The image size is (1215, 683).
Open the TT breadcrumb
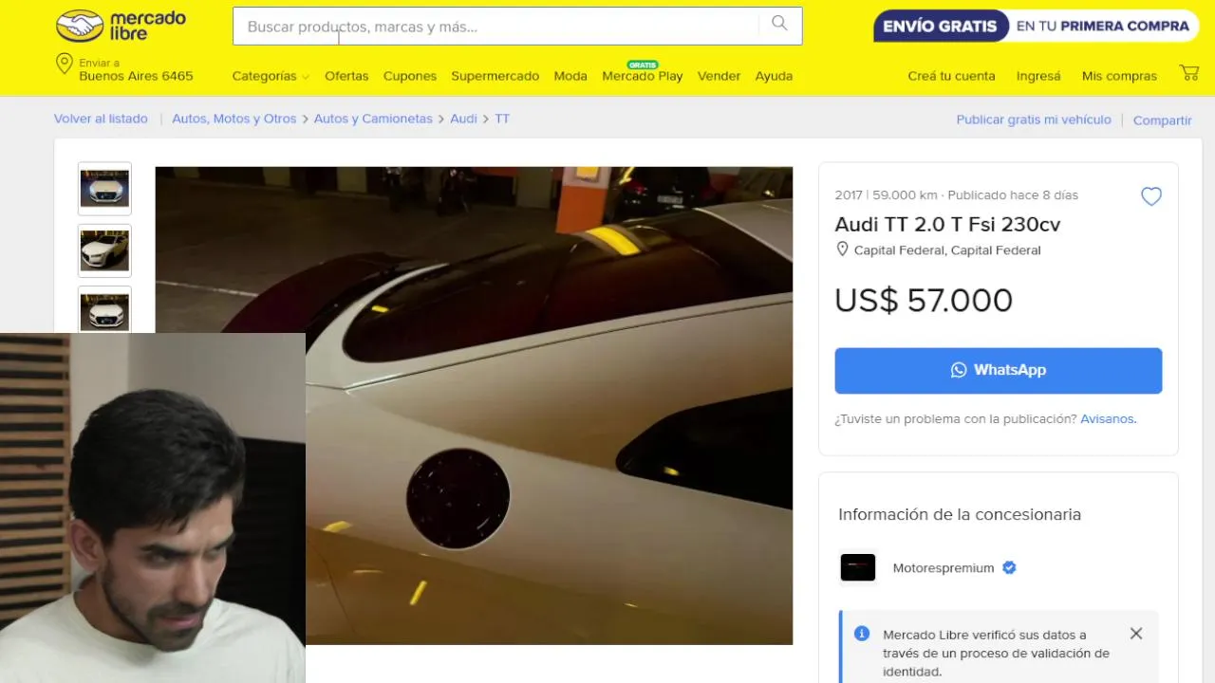[x=502, y=119]
